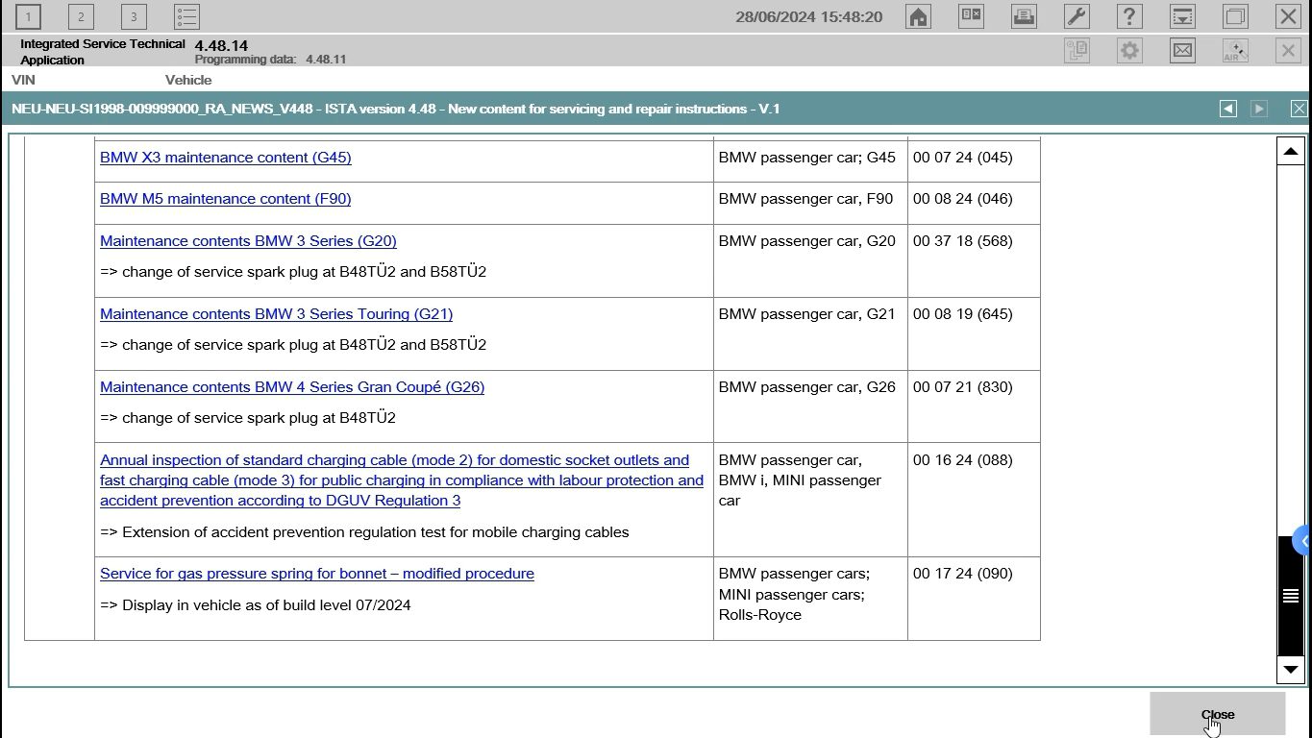
Task: Open help with the question mark icon
Action: [x=1129, y=16]
